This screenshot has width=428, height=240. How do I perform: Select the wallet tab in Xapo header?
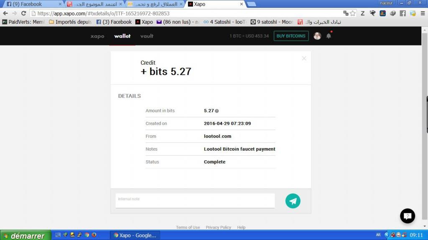(122, 36)
